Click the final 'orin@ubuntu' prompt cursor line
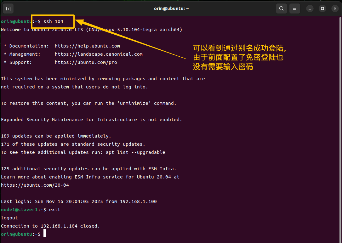342x243 pixels. (x=24, y=234)
